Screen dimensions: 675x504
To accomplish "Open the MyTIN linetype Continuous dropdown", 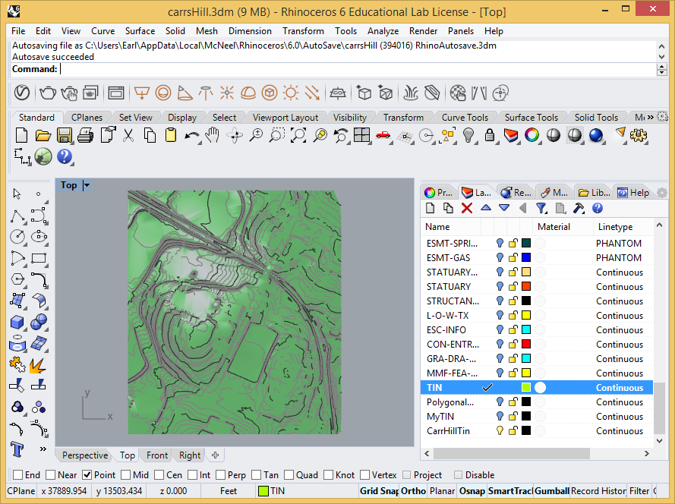I will point(620,416).
